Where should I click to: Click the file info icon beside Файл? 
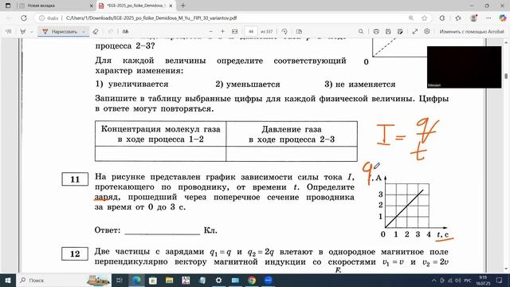click(x=41, y=18)
